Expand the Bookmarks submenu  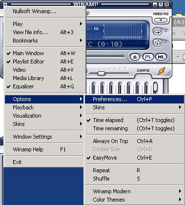coord(44,41)
